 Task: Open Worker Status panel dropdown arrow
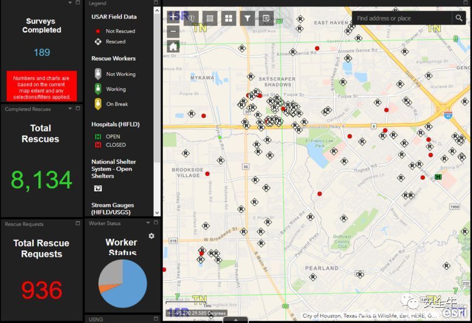[x=147, y=223]
